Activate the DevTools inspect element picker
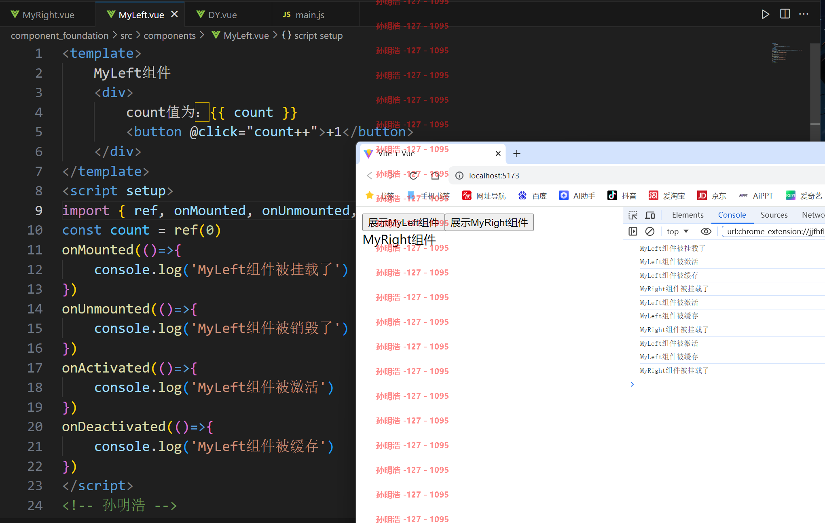The image size is (825, 523). 633,215
